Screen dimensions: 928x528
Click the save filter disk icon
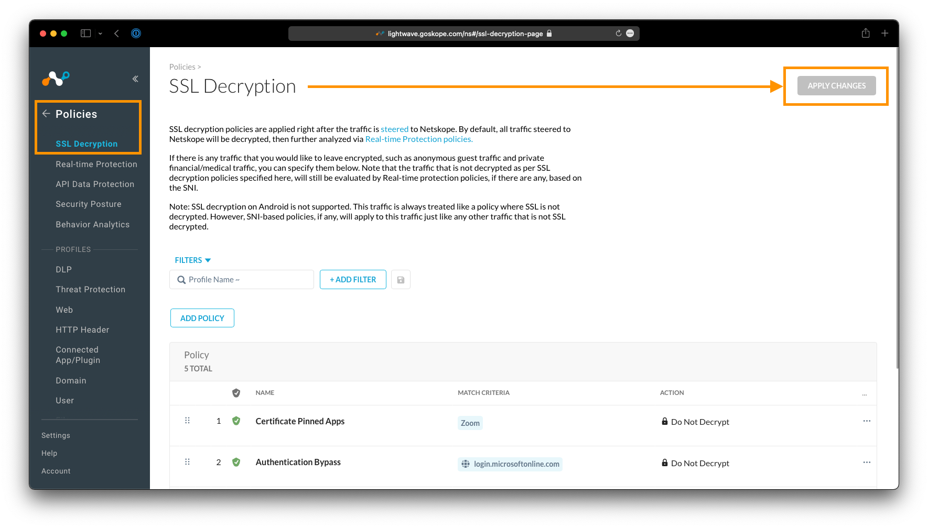coord(401,280)
